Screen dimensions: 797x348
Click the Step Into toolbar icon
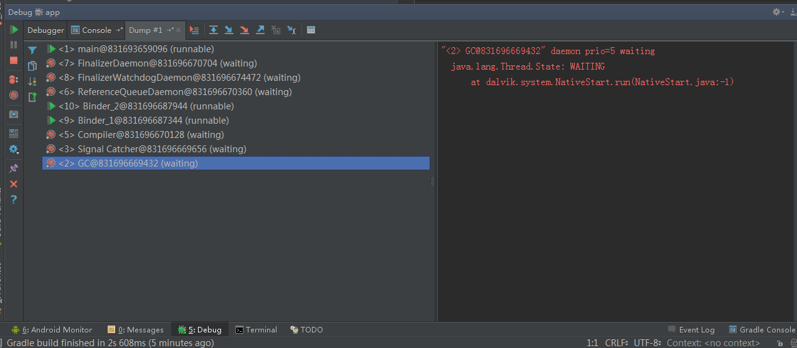(x=229, y=30)
